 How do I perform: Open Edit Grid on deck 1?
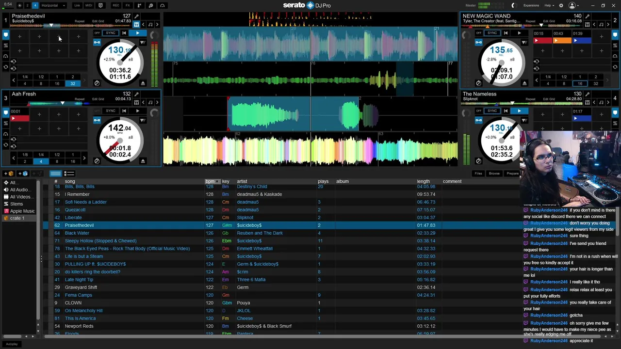coord(98,21)
